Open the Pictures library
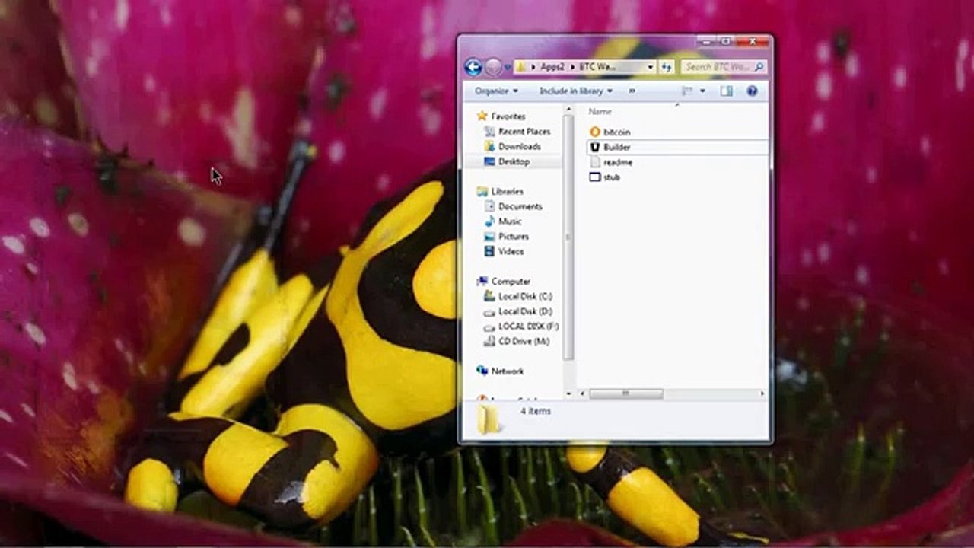 512,236
